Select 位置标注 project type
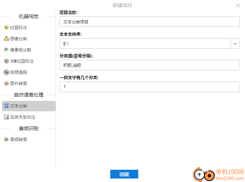 [x=29, y=28]
